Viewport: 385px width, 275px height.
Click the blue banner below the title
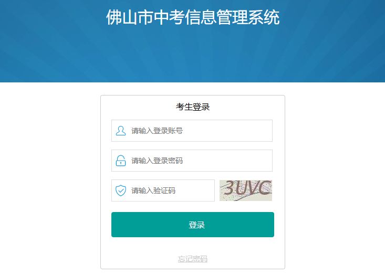[192, 55]
